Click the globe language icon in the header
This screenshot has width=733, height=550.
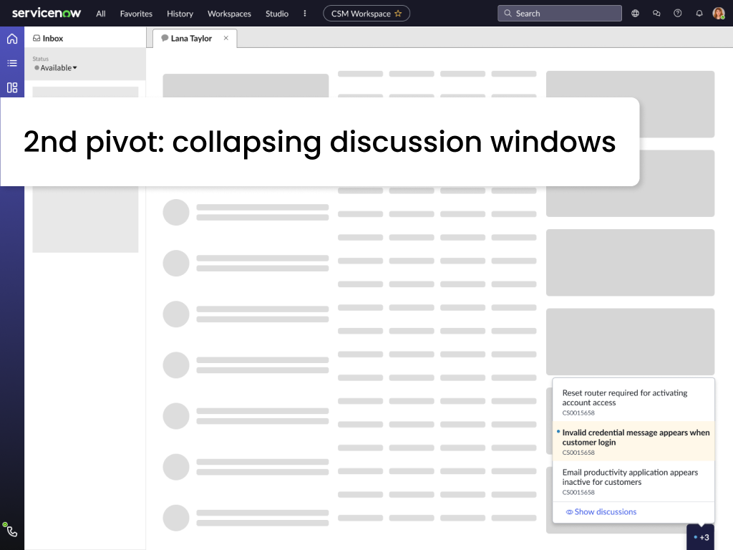pyautogui.click(x=635, y=13)
